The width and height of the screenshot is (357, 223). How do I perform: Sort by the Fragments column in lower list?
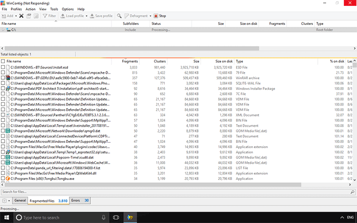(126, 61)
